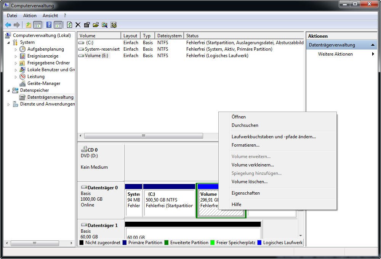Click the blue Back arrow in toolbar
This screenshot has height=259, width=381.
pyautogui.click(x=8, y=25)
